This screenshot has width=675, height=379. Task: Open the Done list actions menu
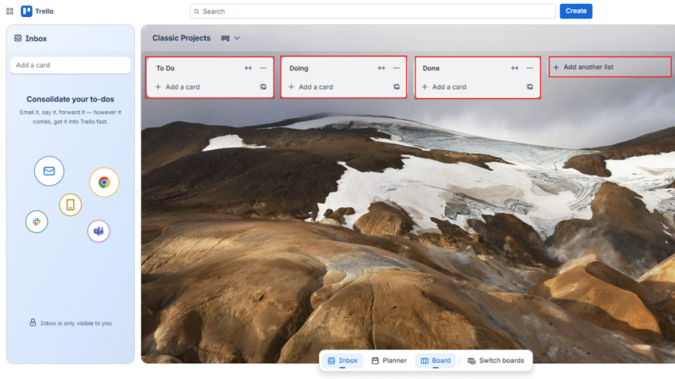pyautogui.click(x=529, y=68)
